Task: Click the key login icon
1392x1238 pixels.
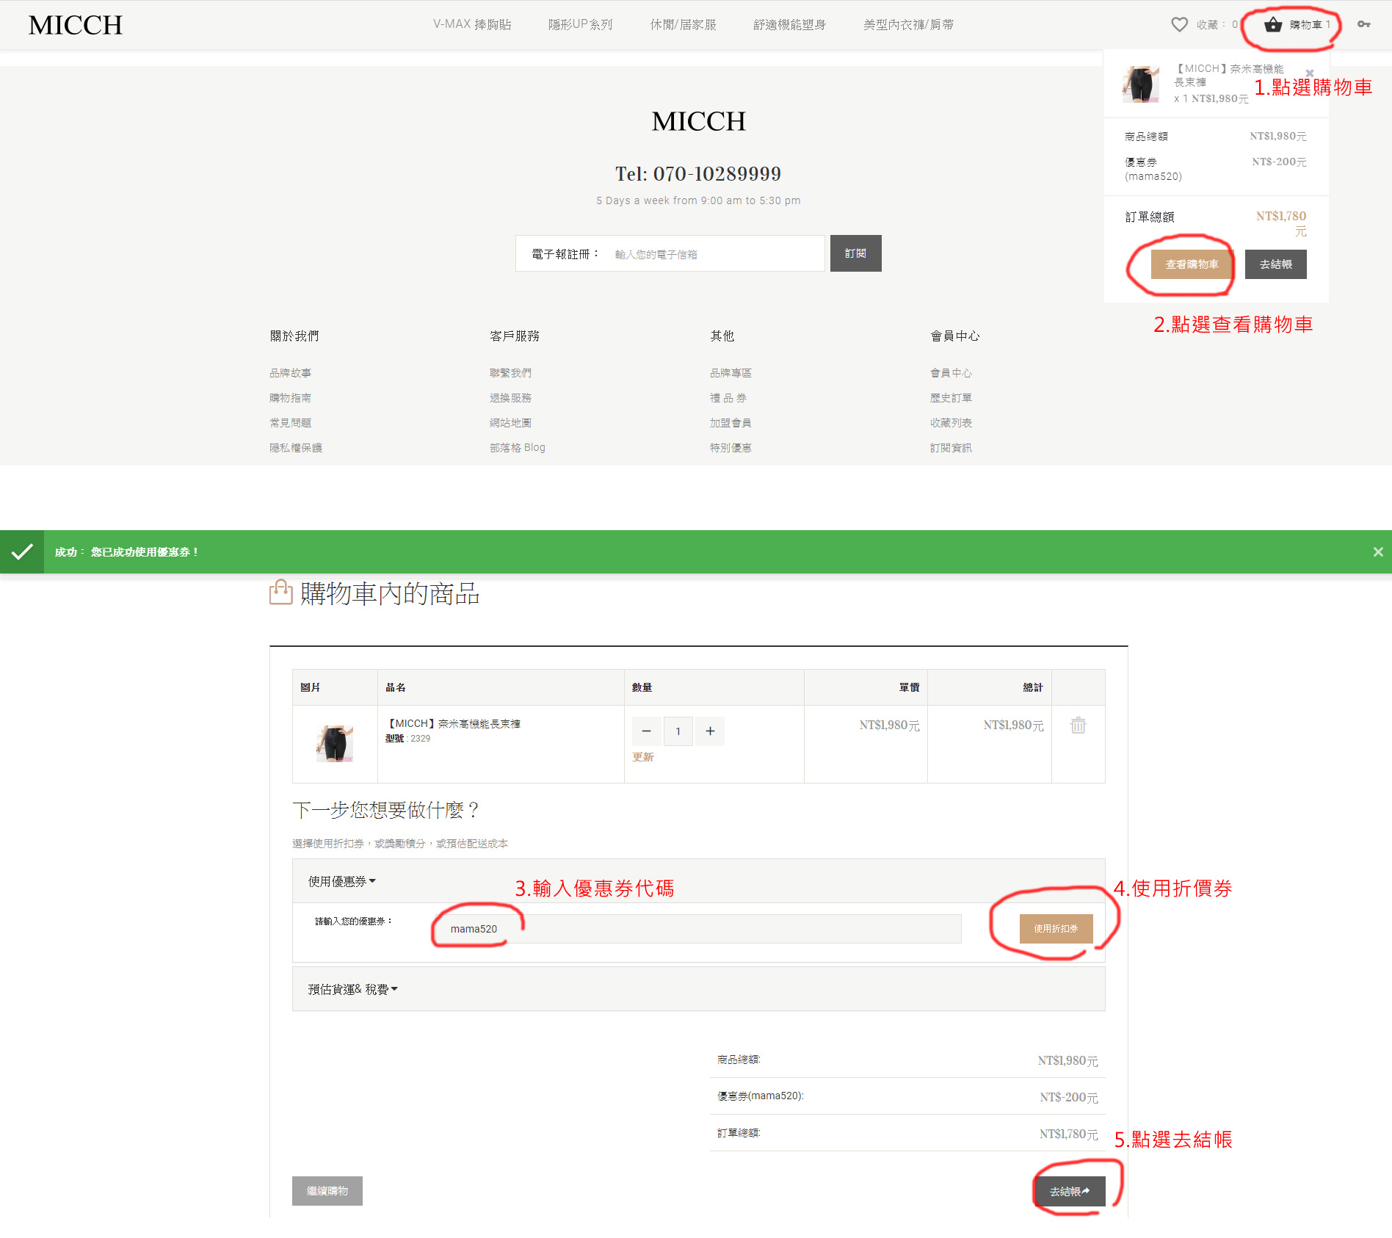Action: (x=1364, y=25)
